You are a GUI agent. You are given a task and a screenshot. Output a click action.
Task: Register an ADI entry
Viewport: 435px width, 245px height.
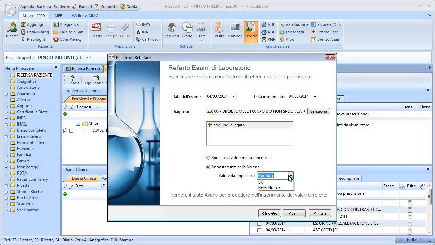tap(268, 24)
